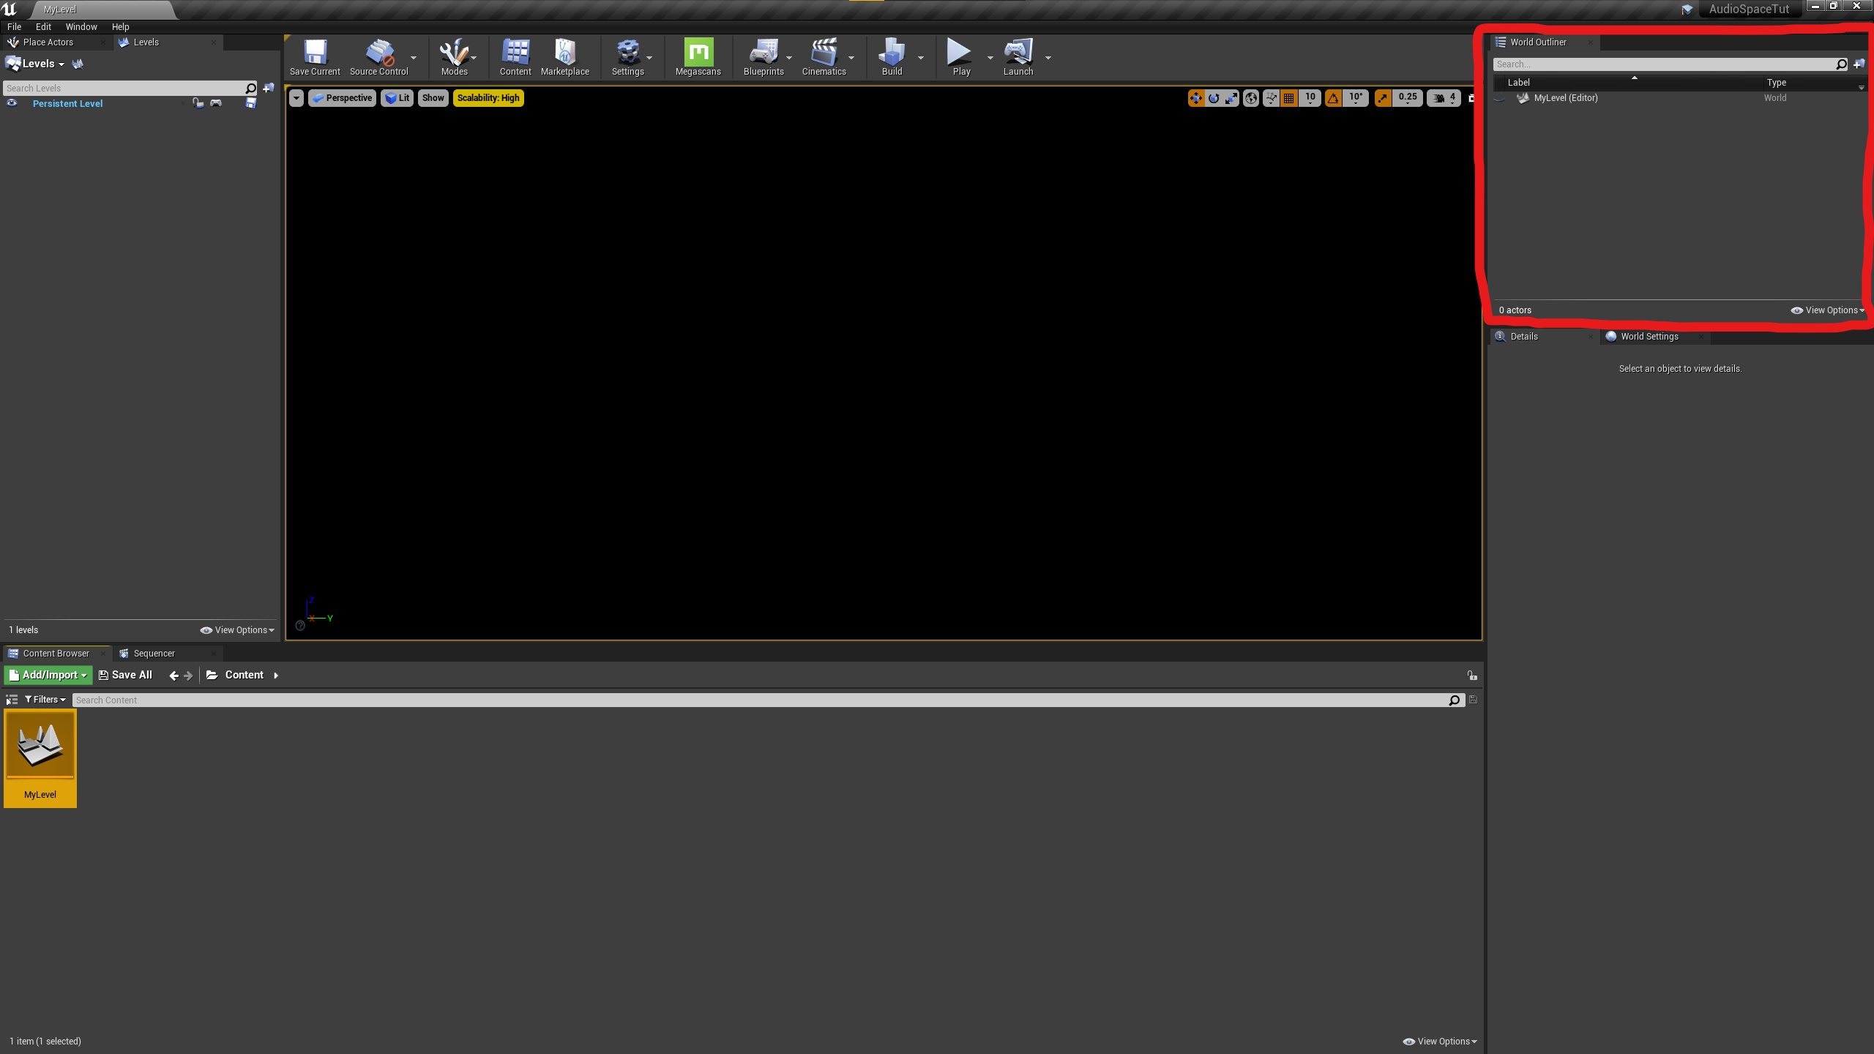Toggle rotation snap in the viewport toolbar

[x=1333, y=98]
